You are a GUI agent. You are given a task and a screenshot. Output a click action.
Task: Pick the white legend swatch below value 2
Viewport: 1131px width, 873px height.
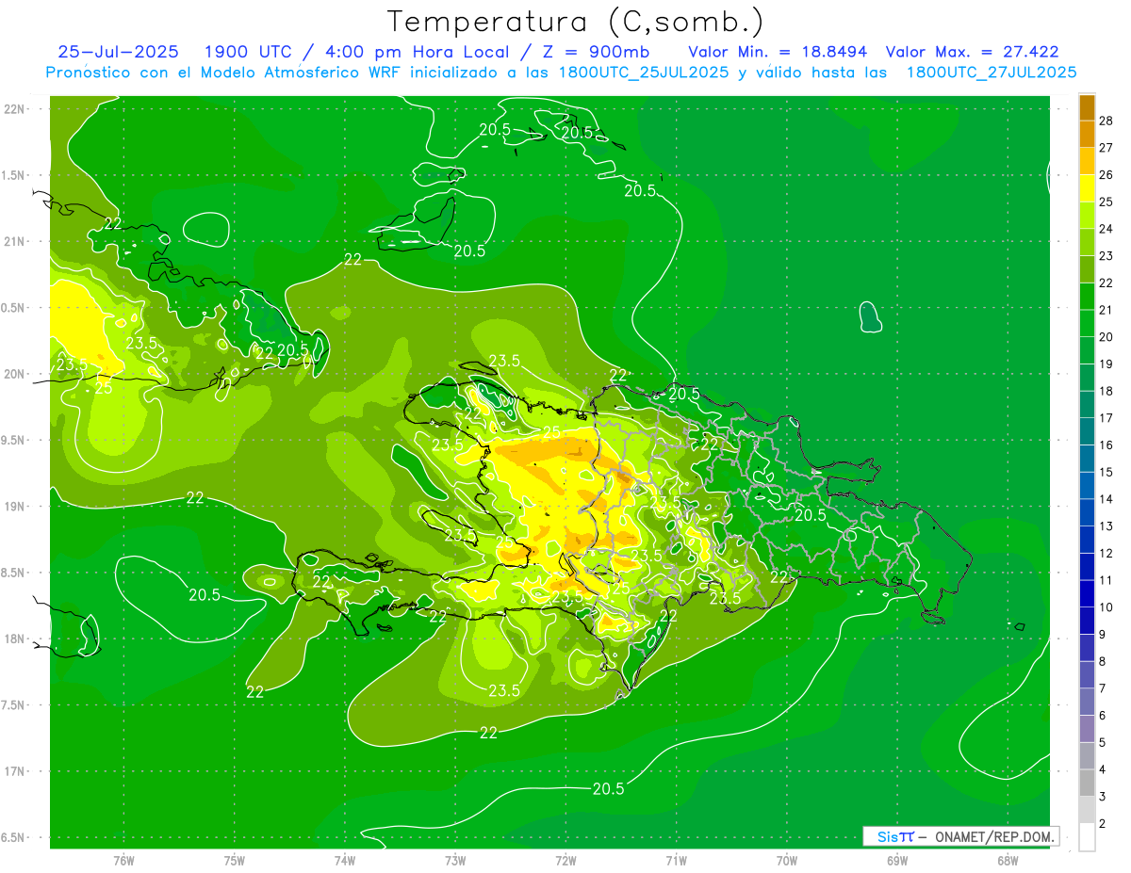click(1087, 838)
